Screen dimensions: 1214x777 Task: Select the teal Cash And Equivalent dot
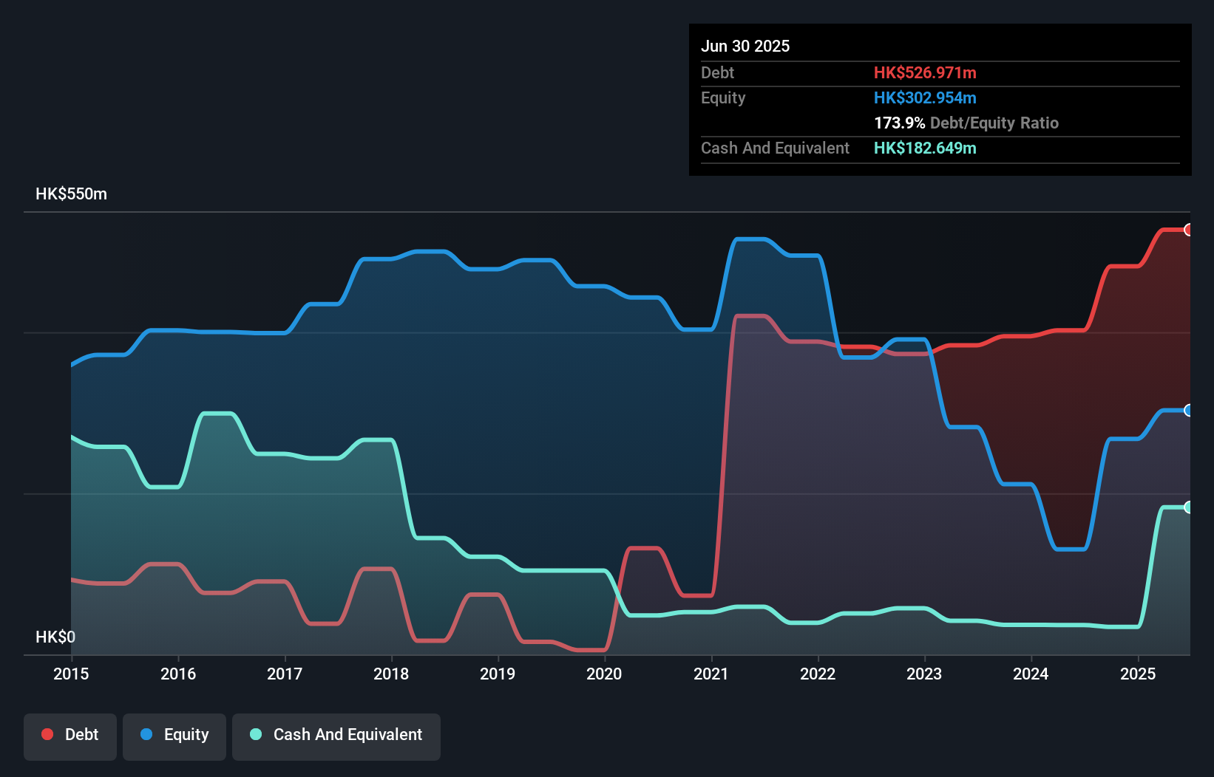tap(255, 734)
